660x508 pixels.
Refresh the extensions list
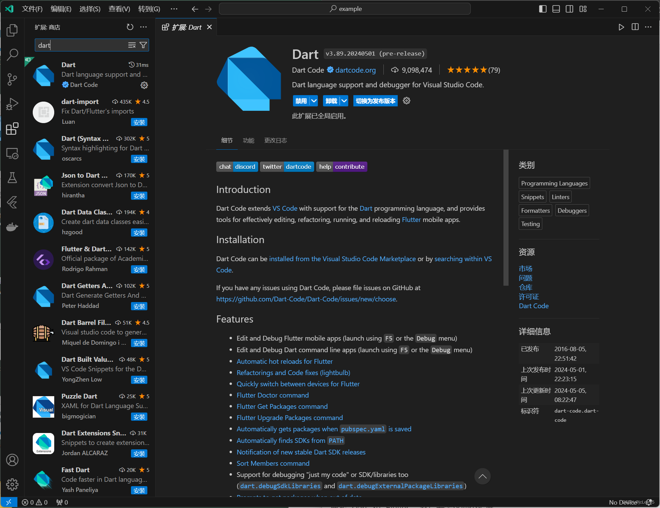coord(130,27)
